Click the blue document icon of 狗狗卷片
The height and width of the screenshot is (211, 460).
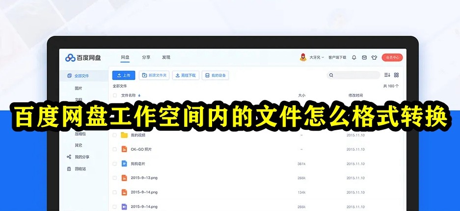pyautogui.click(x=124, y=164)
